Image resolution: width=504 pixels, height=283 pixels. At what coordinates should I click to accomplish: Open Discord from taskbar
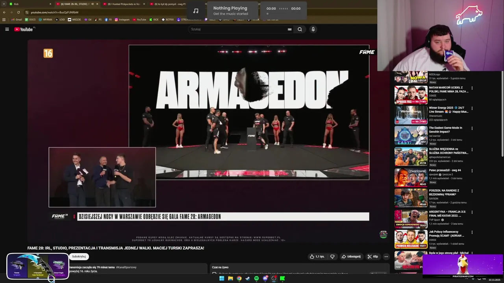(x=265, y=278)
